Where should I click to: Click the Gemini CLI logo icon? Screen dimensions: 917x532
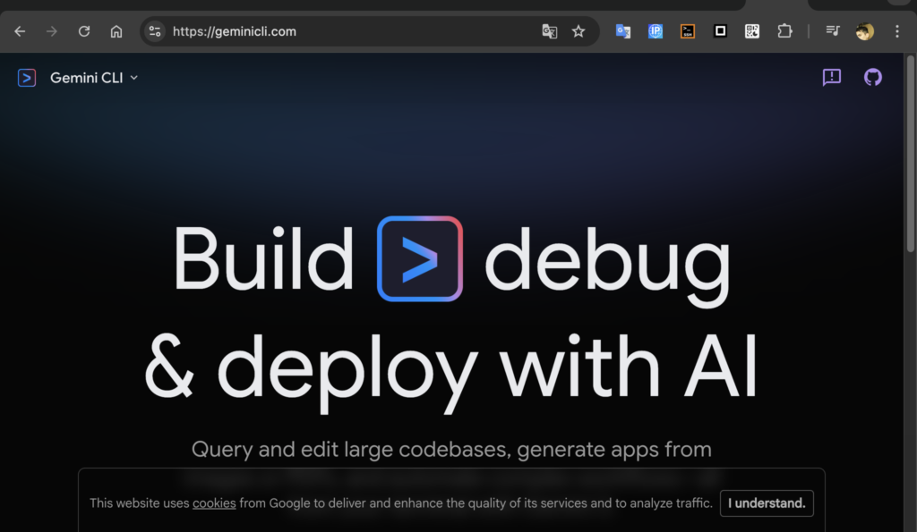(x=27, y=78)
